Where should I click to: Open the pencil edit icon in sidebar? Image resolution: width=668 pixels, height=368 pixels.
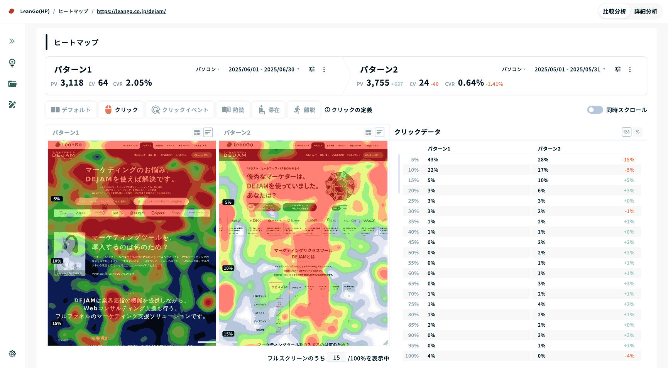(12, 105)
